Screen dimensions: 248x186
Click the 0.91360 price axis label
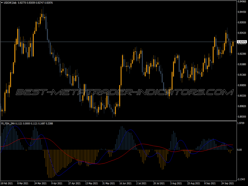point(242,75)
